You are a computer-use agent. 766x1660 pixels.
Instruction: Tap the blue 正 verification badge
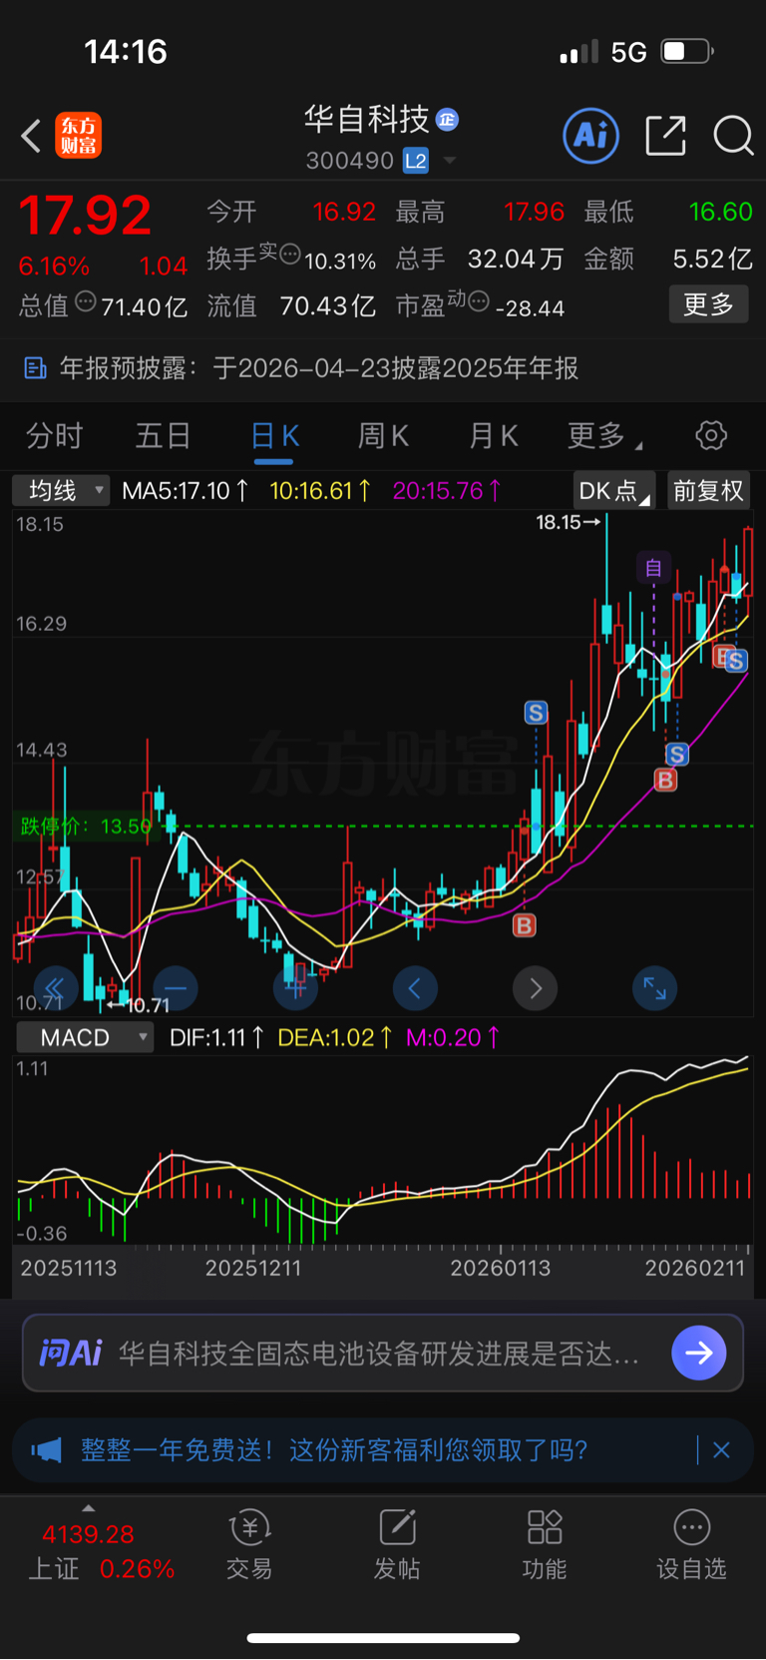(447, 120)
